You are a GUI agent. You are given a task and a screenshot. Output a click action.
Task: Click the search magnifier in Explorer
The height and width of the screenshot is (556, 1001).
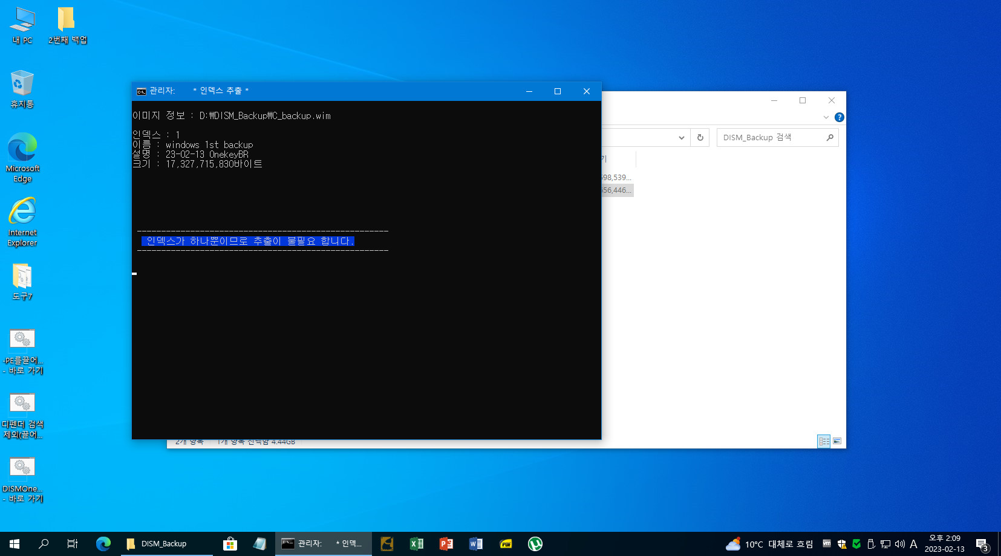[830, 138]
